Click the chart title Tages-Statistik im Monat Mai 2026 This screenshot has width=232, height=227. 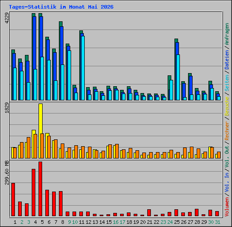coord(61,7)
